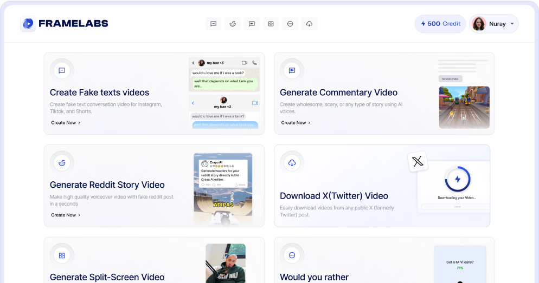Click the Reddit story ADIPAS preview thumbnail

[x=223, y=189]
